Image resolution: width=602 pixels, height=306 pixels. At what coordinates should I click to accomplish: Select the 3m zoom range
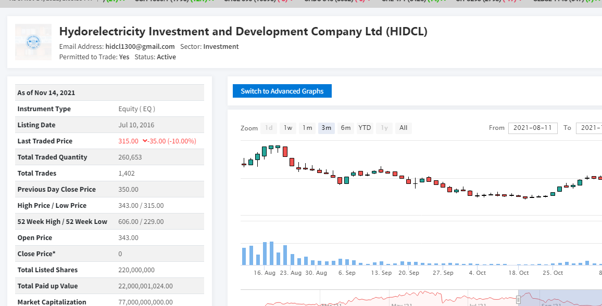[327, 128]
